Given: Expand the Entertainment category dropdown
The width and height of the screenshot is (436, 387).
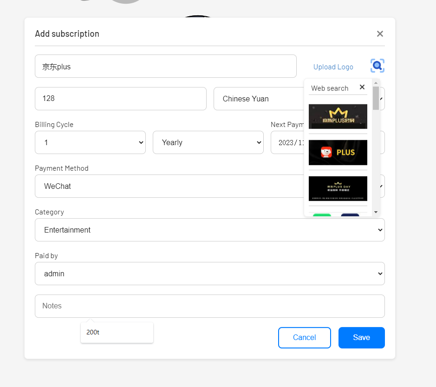Looking at the screenshot, I should [x=209, y=230].
